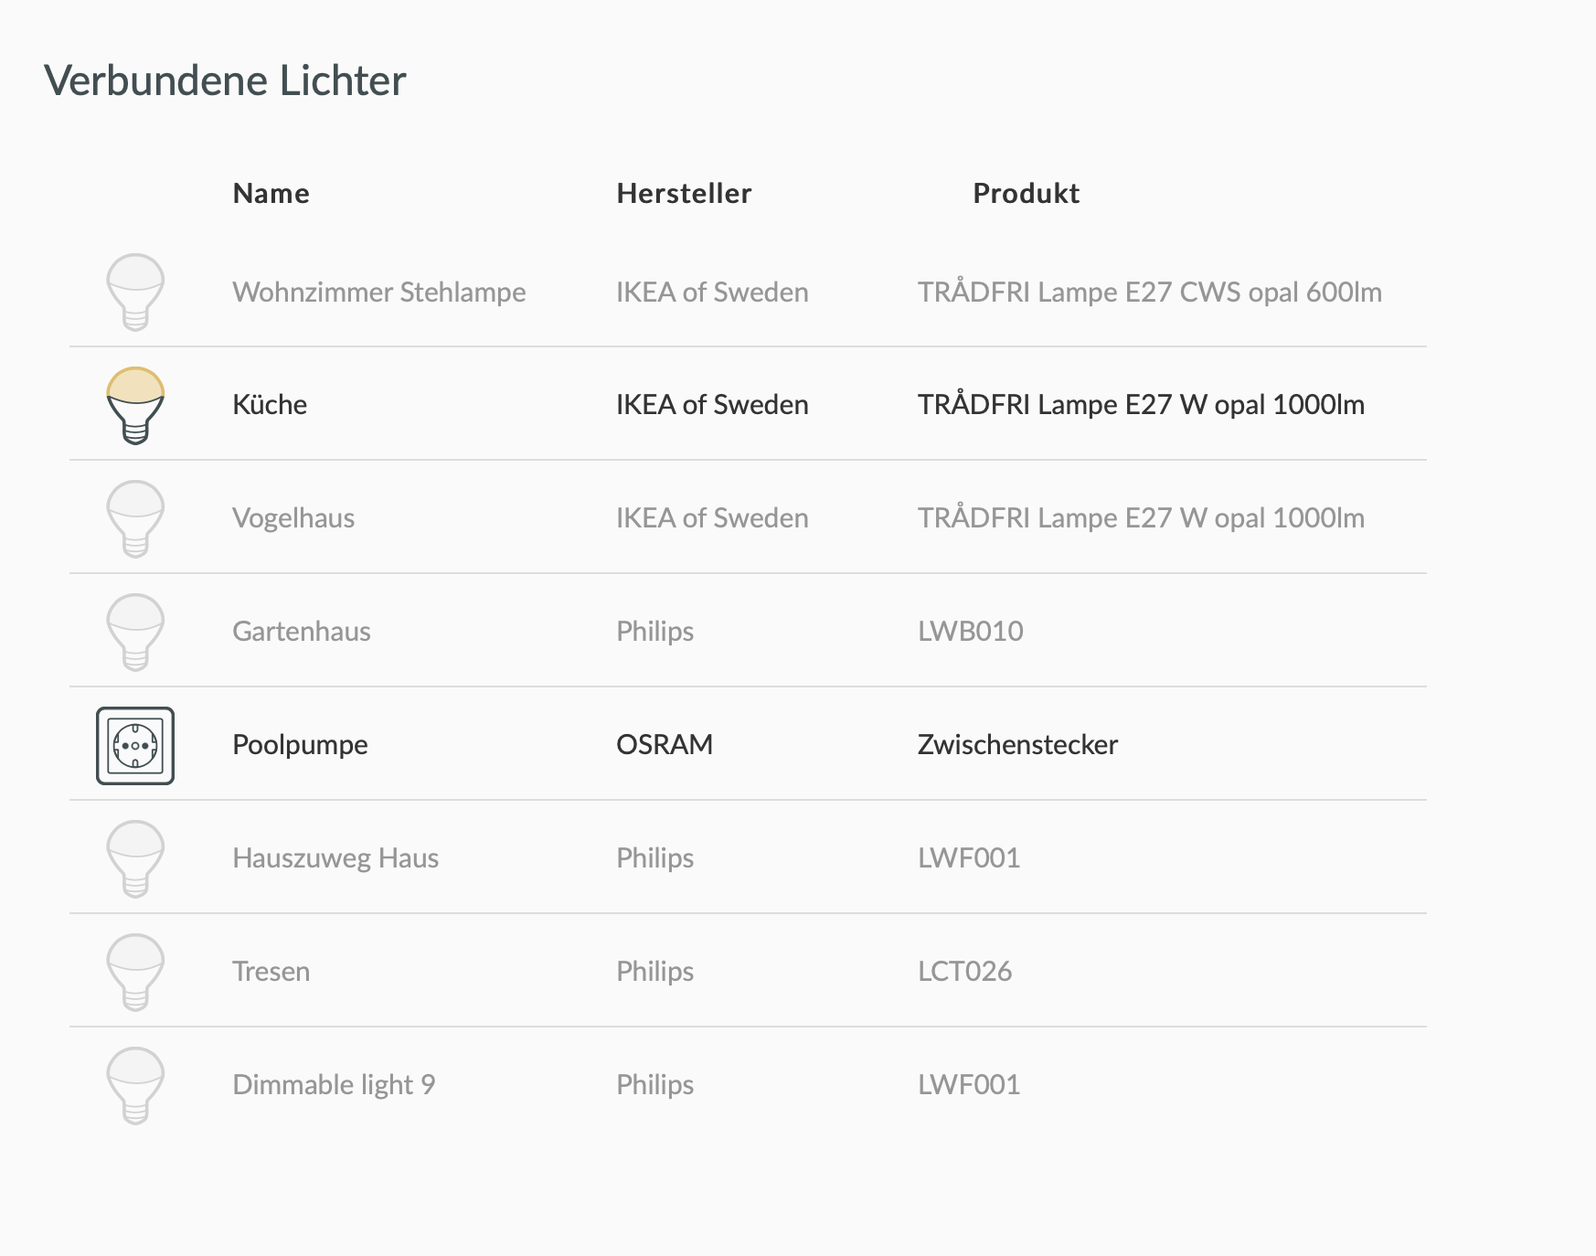The height and width of the screenshot is (1256, 1596).
Task: Toggle the lit Küche bulb icon
Action: 135,406
